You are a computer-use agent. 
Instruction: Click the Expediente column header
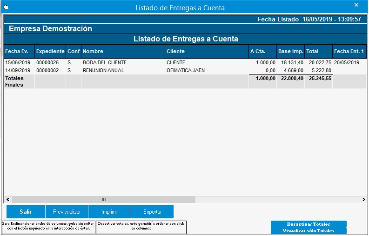click(50, 51)
